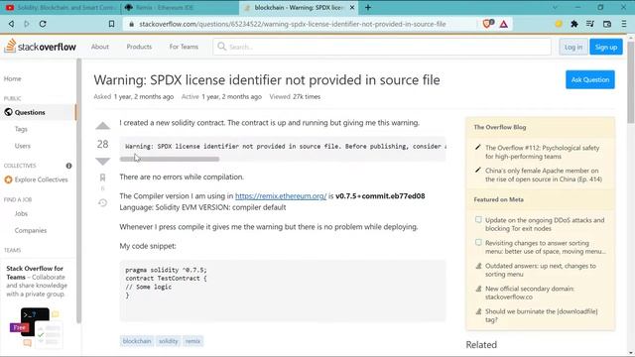Click the blockchain tag

[x=137, y=341]
